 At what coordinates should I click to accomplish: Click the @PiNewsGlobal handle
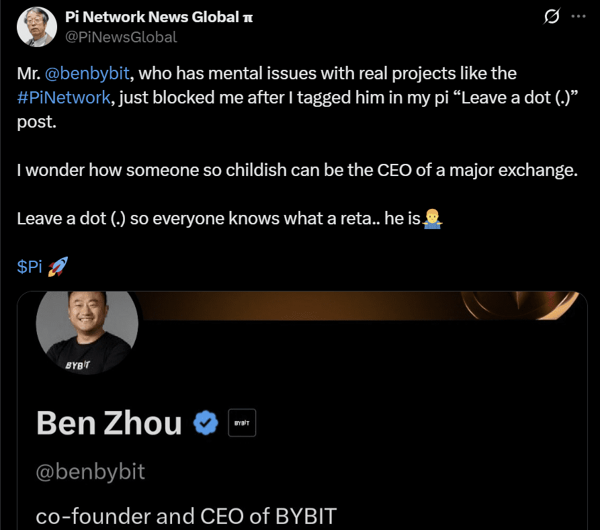point(120,38)
